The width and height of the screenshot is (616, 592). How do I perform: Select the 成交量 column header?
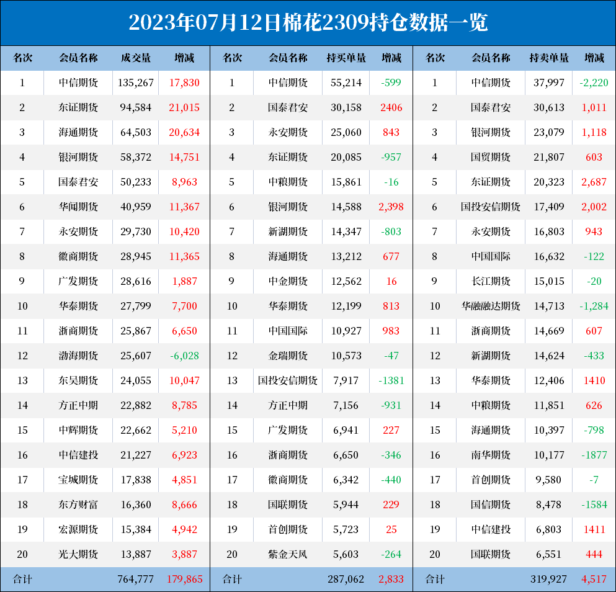pyautogui.click(x=135, y=58)
